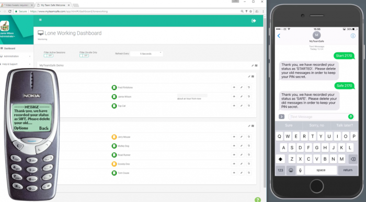Edit the Jamie Wilson row with the pencil
366x202 pixels.
point(242,96)
